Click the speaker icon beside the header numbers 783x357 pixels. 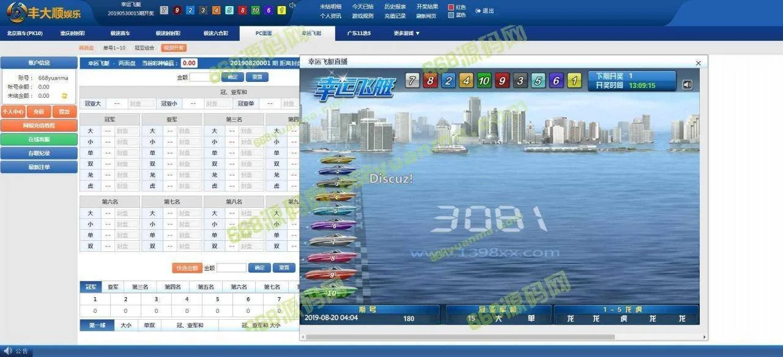point(292,6)
